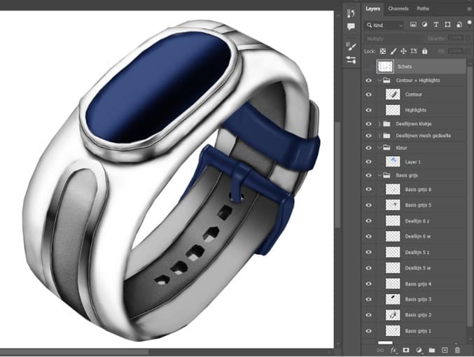Screen dimensions: 474x357
Task: Hide the Kleur group
Action: (369, 148)
